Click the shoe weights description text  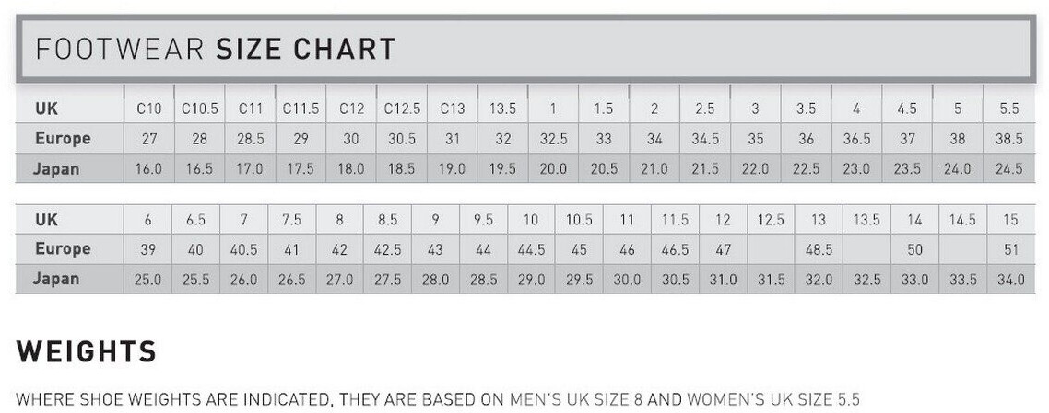(438, 399)
